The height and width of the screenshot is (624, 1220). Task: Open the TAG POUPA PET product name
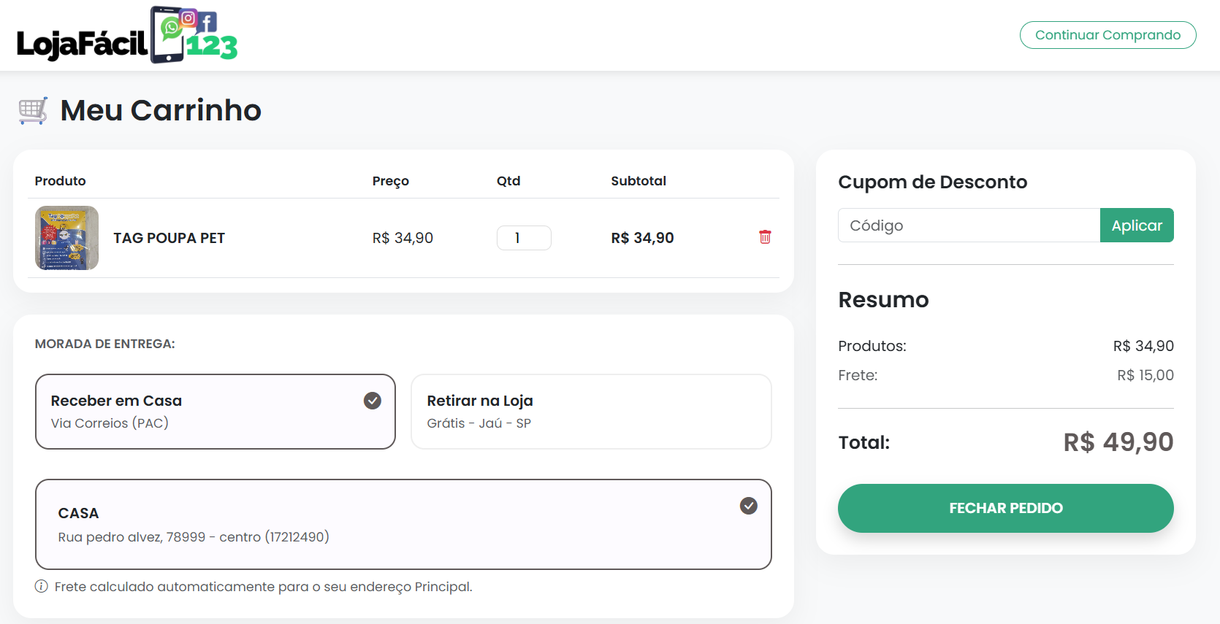coord(169,238)
